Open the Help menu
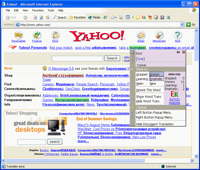 coord(61,10)
